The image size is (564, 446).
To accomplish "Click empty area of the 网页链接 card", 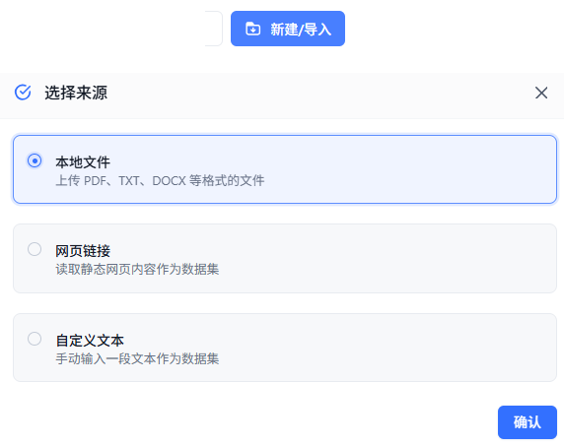I will pyautogui.click(x=395, y=259).
